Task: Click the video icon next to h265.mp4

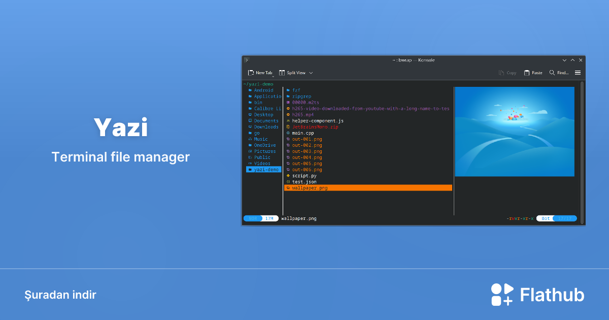Action: point(288,114)
